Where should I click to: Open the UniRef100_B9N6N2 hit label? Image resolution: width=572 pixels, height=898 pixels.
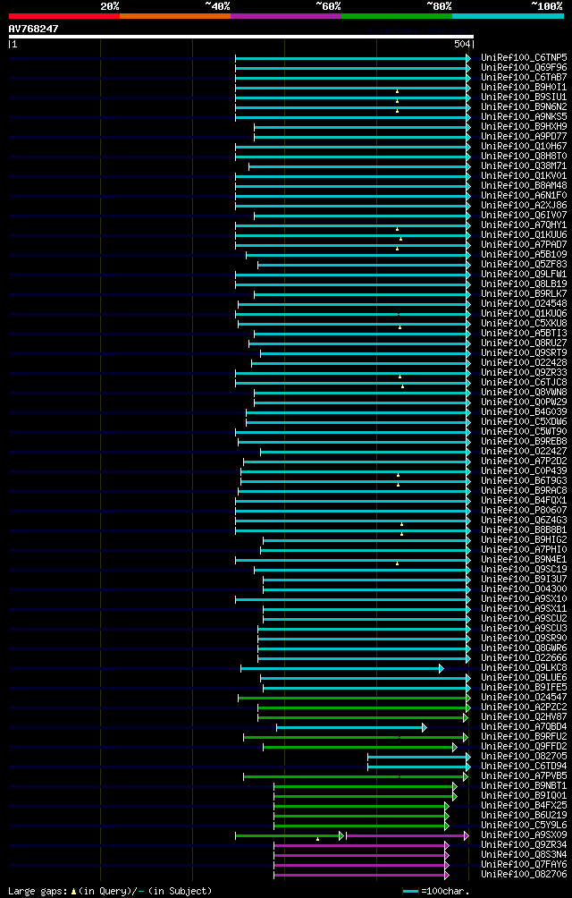pyautogui.click(x=524, y=107)
